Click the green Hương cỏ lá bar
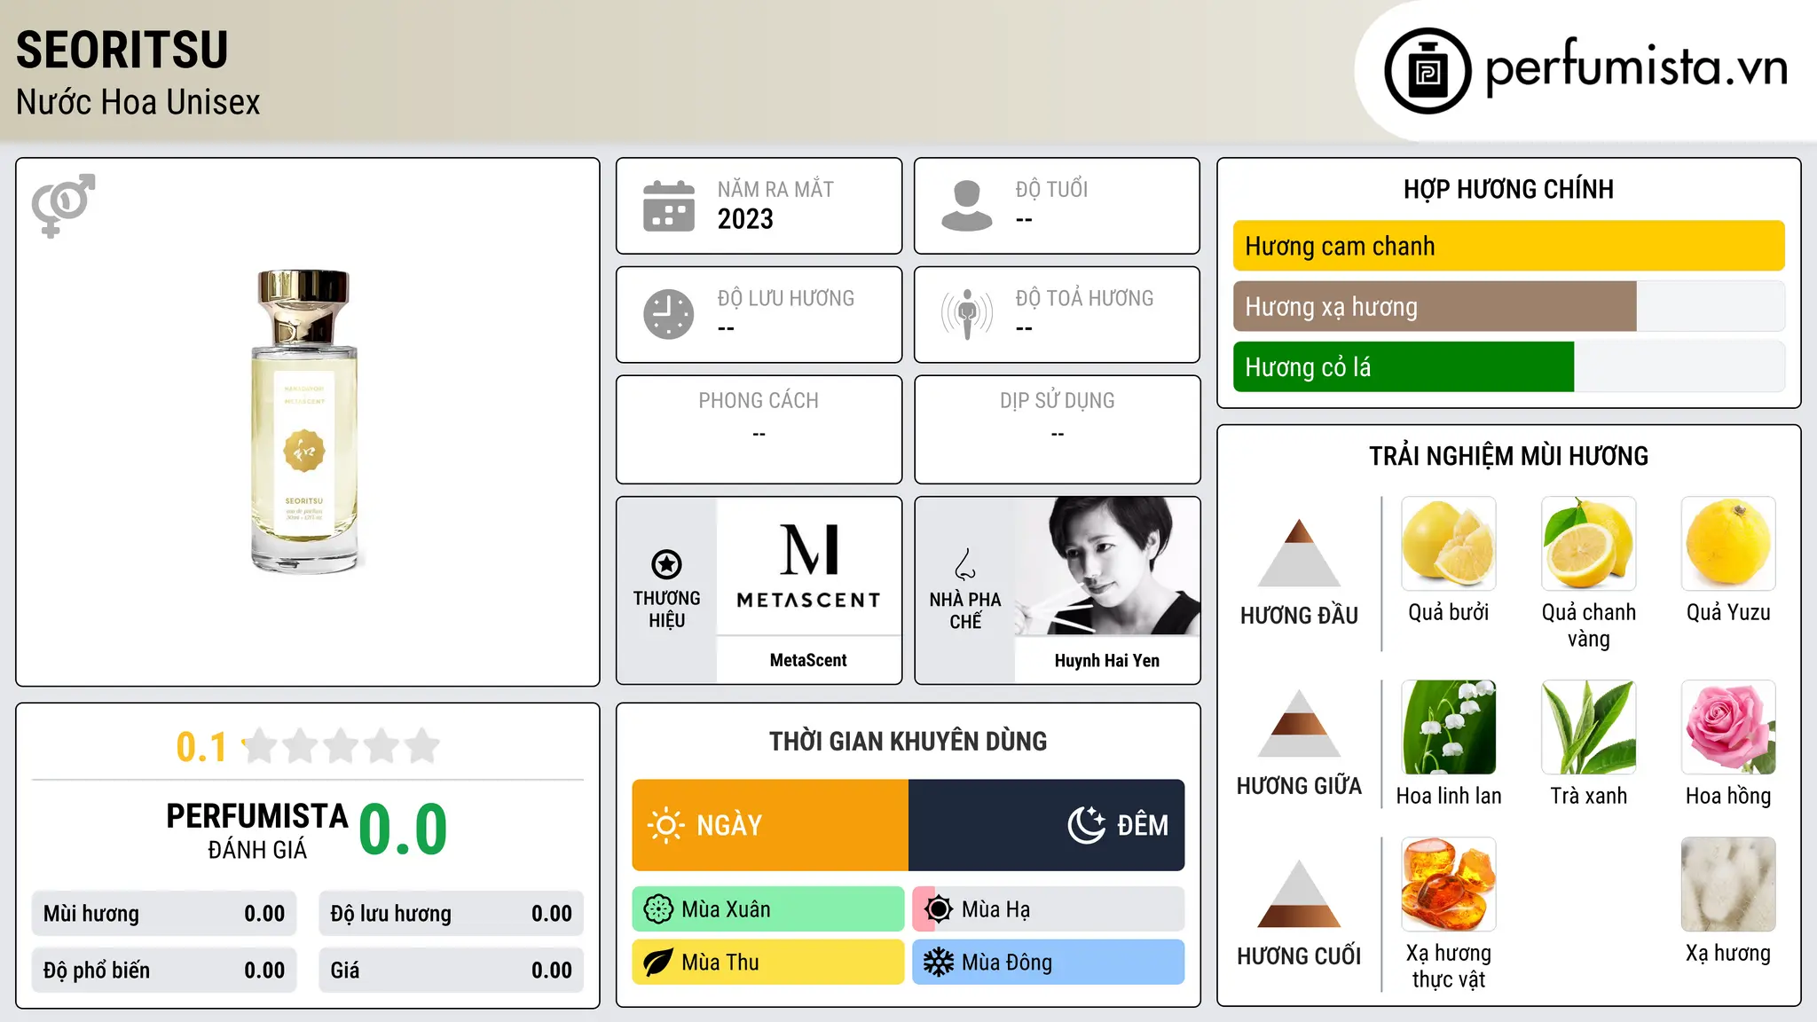1817x1022 pixels. (x=1404, y=367)
